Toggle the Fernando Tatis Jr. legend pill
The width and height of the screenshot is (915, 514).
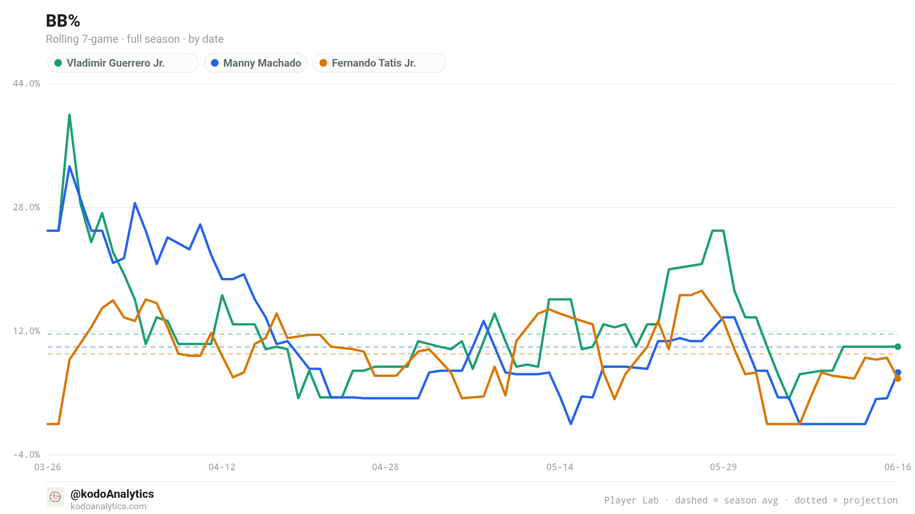click(379, 63)
